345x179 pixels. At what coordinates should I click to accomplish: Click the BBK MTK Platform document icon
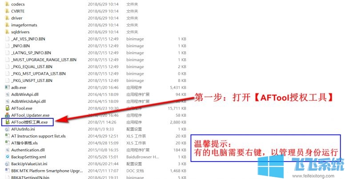pyautogui.click(x=7, y=171)
